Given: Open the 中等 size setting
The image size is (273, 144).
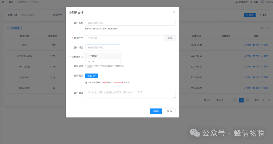Looking at the screenshot, I should tap(254, 2).
